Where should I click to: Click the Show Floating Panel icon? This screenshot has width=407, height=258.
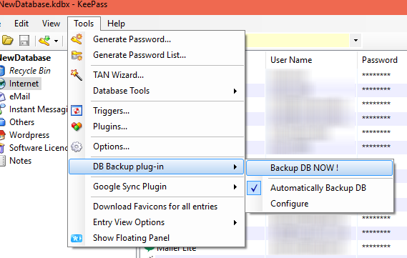coord(77,238)
